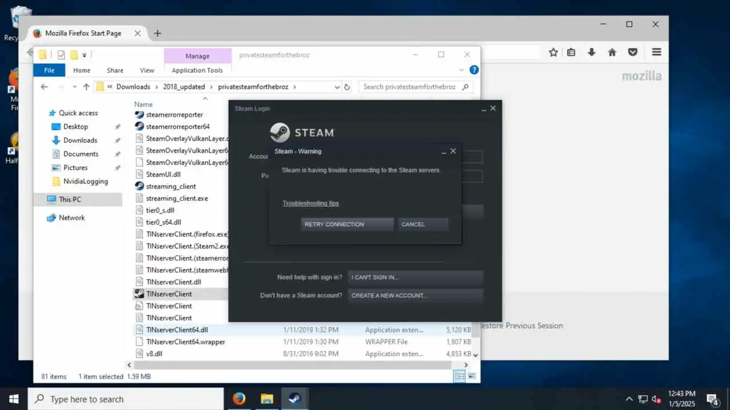Show hidden system tray icons
This screenshot has height=410, width=730.
629,399
